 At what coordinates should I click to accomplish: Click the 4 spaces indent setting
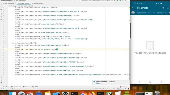coord(109,89)
